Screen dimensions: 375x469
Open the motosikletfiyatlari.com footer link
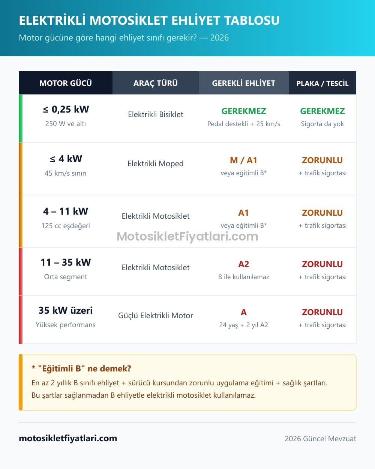click(x=68, y=438)
